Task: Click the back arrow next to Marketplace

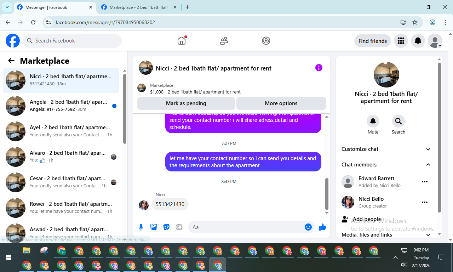Action: (x=11, y=61)
